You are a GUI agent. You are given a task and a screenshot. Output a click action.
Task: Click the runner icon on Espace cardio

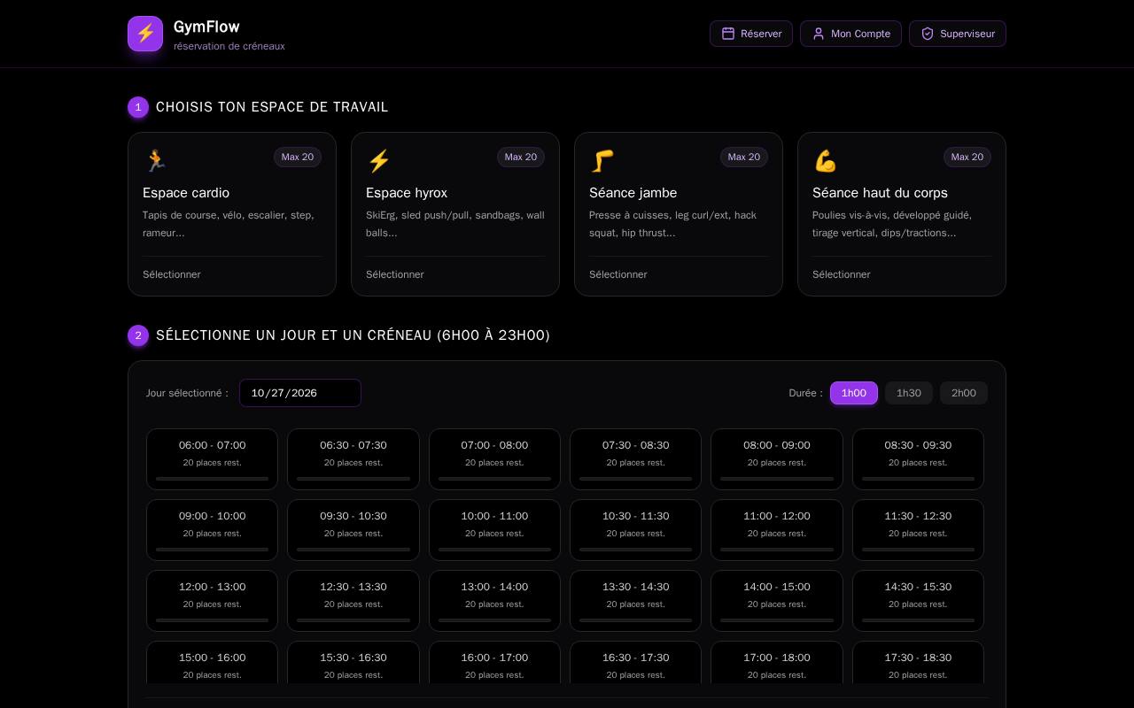click(156, 160)
